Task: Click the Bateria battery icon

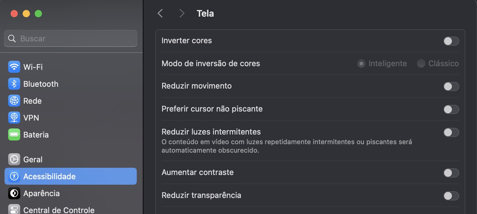Action: point(14,135)
